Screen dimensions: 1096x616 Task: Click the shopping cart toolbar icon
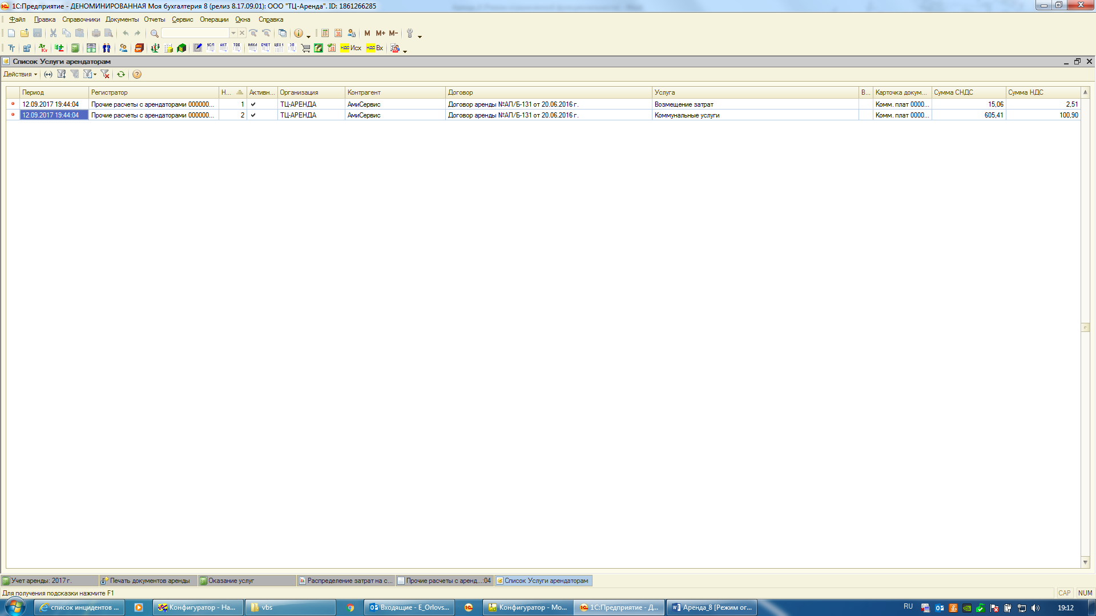point(305,48)
